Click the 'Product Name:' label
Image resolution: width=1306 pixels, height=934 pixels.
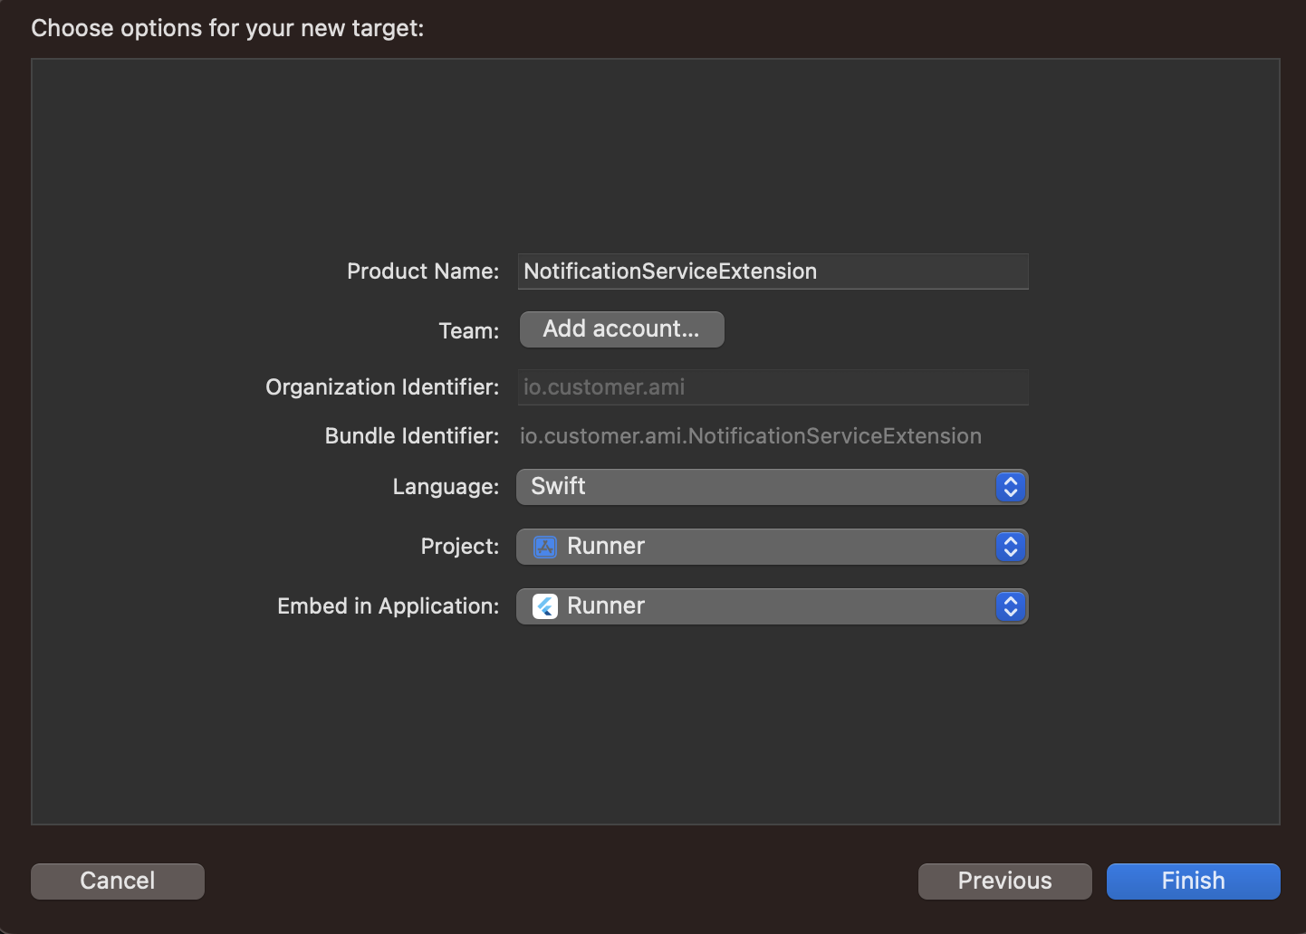tap(423, 272)
